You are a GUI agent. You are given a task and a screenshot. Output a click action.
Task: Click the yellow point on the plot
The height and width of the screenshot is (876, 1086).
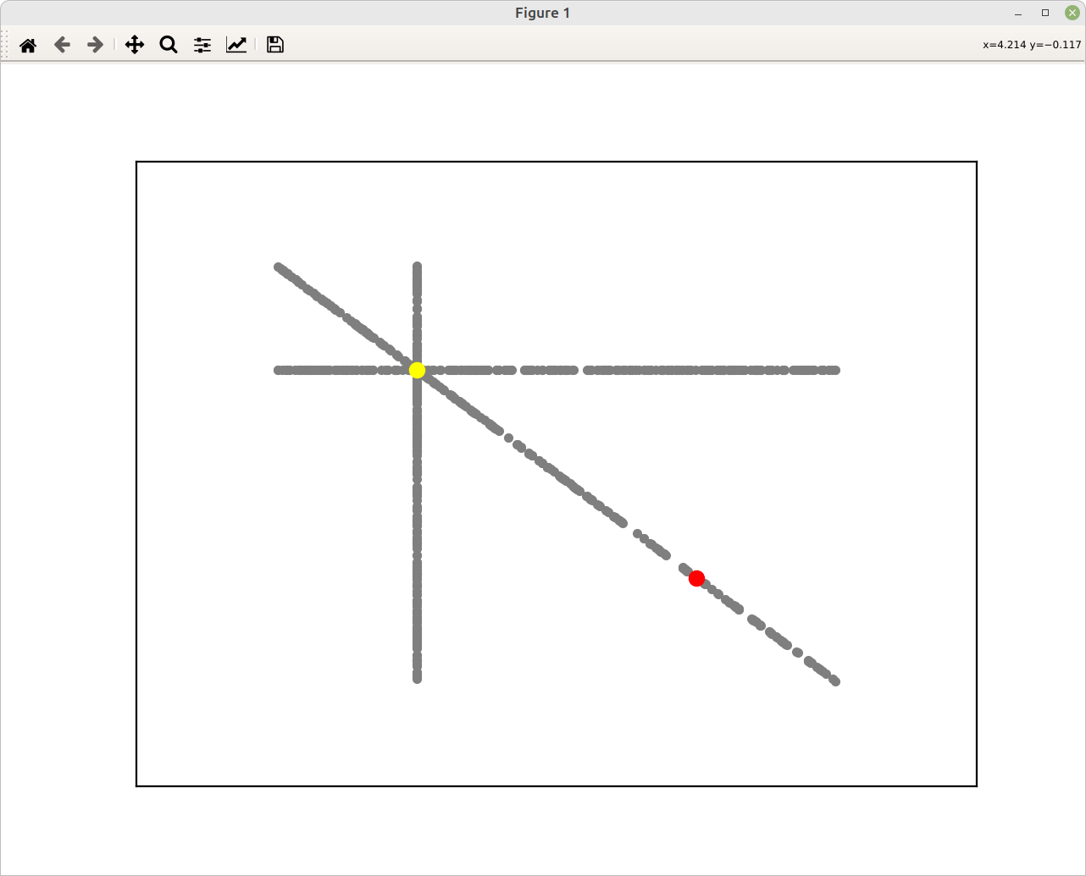click(417, 370)
